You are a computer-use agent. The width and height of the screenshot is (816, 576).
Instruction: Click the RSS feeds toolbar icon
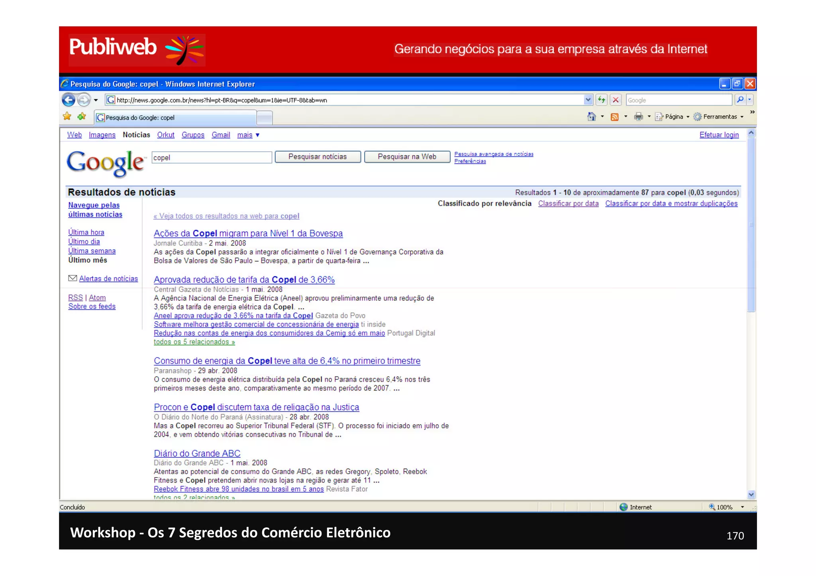pyautogui.click(x=615, y=117)
